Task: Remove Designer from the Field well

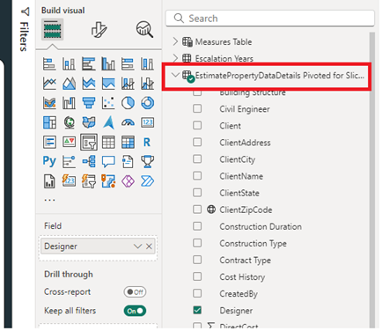Action: (149, 246)
